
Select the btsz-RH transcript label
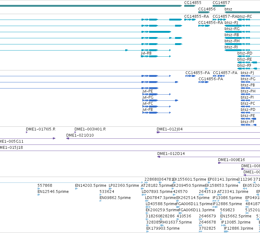(x=232, y=41)
